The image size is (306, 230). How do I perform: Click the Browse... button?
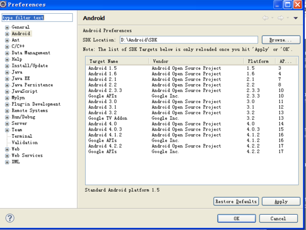[x=281, y=40]
